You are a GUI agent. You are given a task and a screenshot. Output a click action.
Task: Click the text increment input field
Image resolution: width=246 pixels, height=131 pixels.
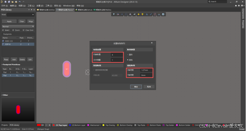(117, 60)
